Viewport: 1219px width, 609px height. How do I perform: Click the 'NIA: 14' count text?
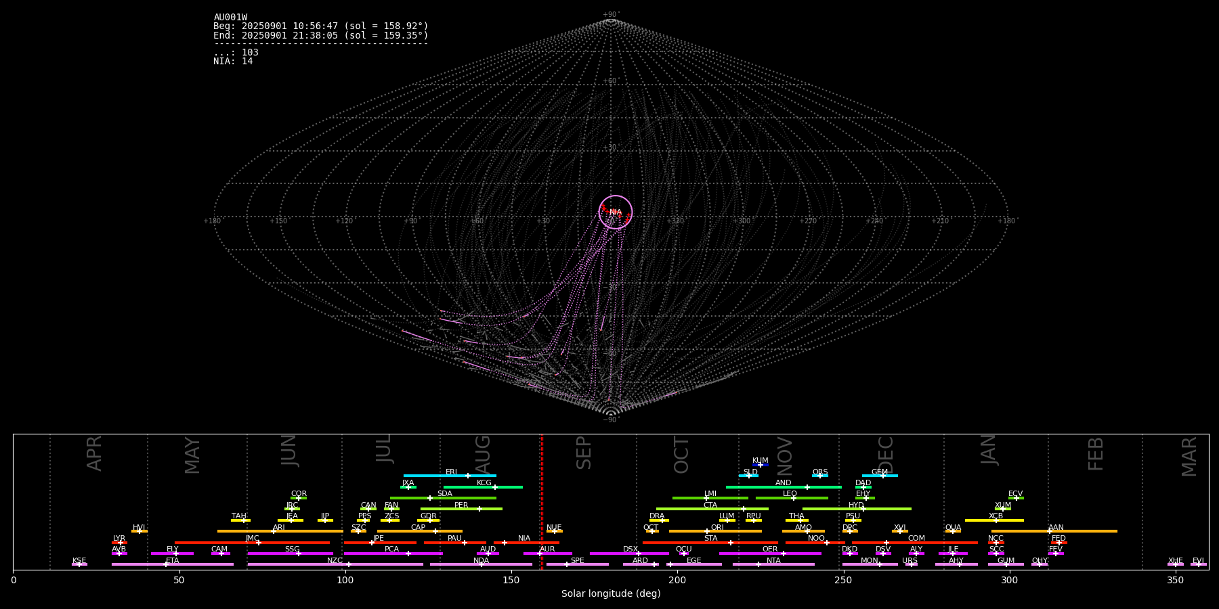coord(233,62)
